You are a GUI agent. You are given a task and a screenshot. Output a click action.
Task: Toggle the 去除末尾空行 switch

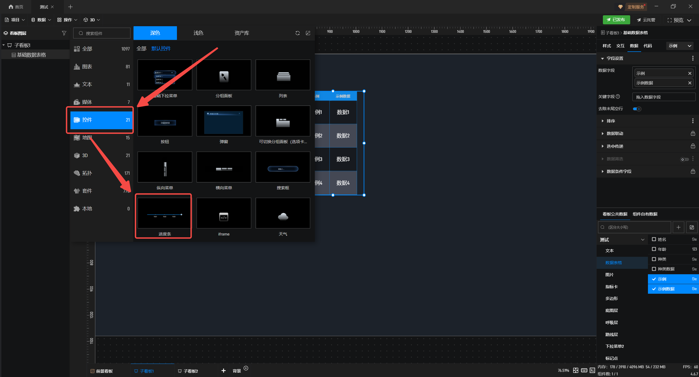pyautogui.click(x=637, y=109)
